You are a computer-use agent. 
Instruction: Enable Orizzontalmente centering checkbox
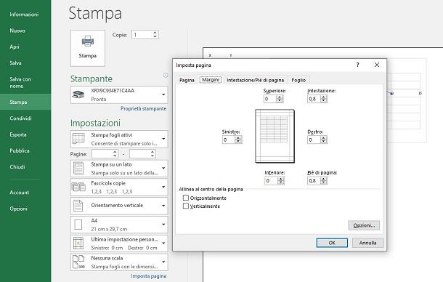coord(186,198)
